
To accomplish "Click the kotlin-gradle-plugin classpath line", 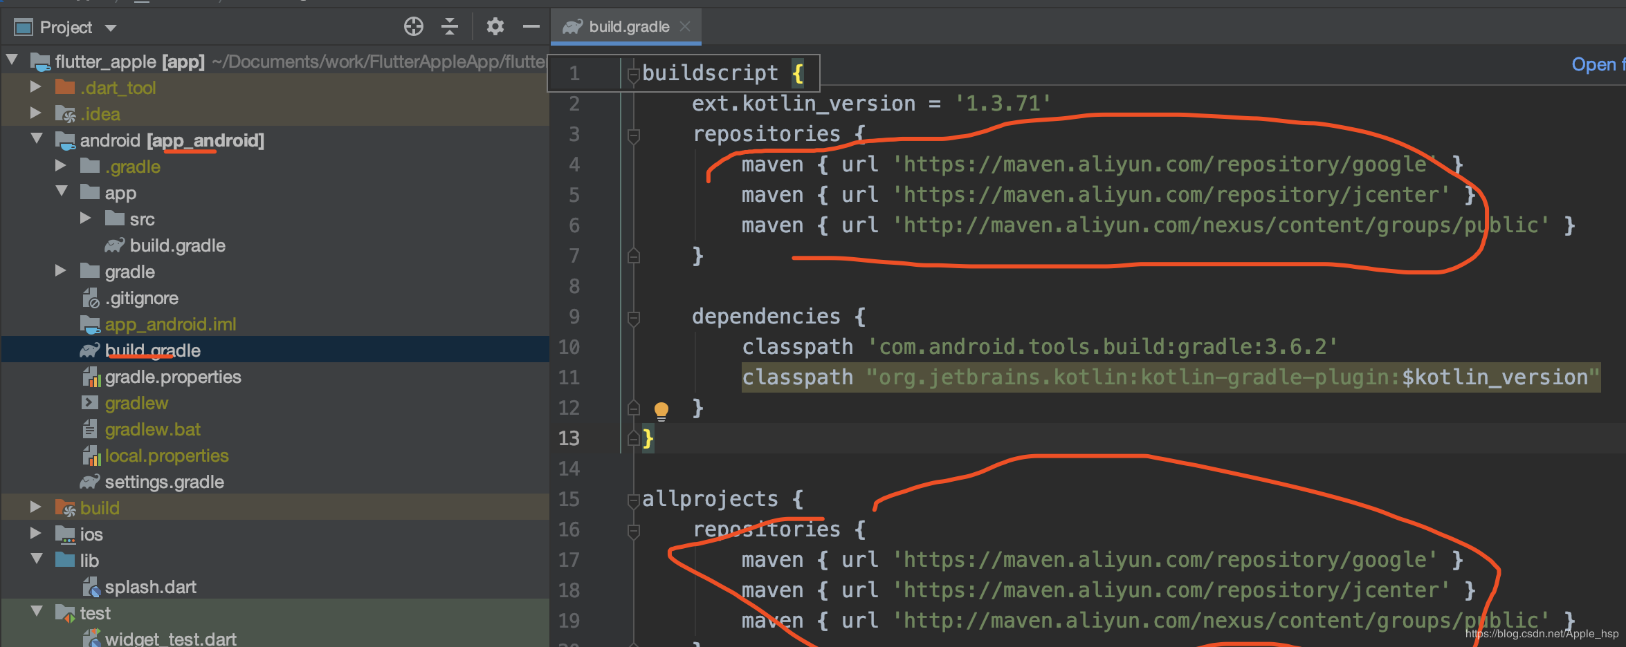I will 1171,377.
